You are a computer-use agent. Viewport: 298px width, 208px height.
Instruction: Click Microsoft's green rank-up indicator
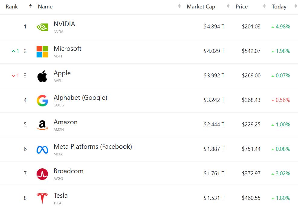click(15, 51)
